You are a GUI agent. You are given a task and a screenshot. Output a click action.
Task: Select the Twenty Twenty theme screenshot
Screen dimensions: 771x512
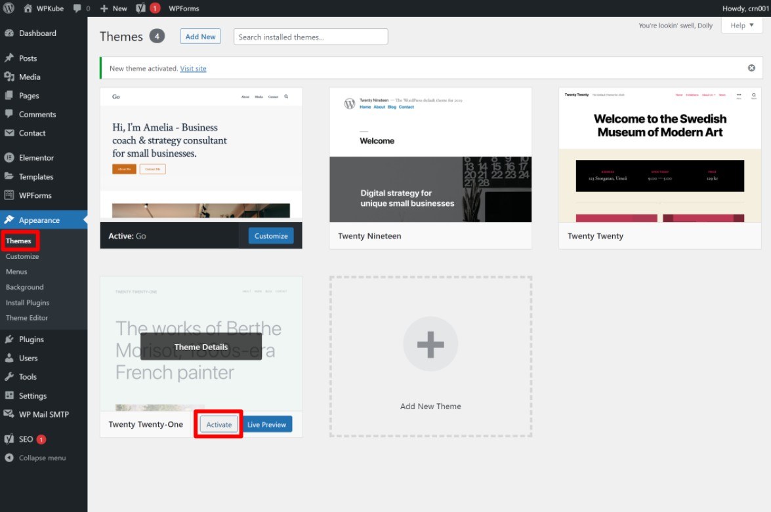point(660,155)
